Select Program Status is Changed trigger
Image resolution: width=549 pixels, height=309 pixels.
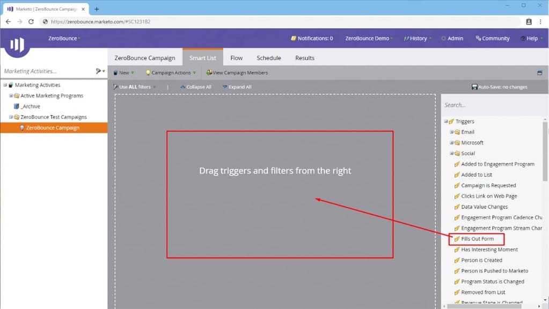coord(492,281)
